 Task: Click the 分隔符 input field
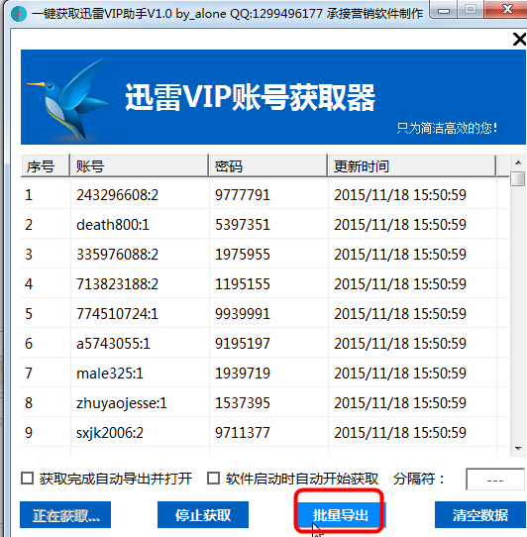coord(495,480)
